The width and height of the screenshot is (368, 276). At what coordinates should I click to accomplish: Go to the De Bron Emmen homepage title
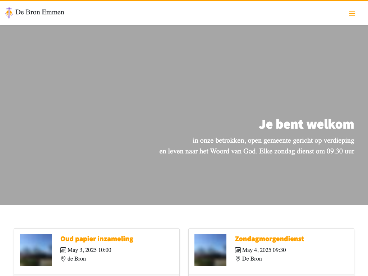[40, 12]
